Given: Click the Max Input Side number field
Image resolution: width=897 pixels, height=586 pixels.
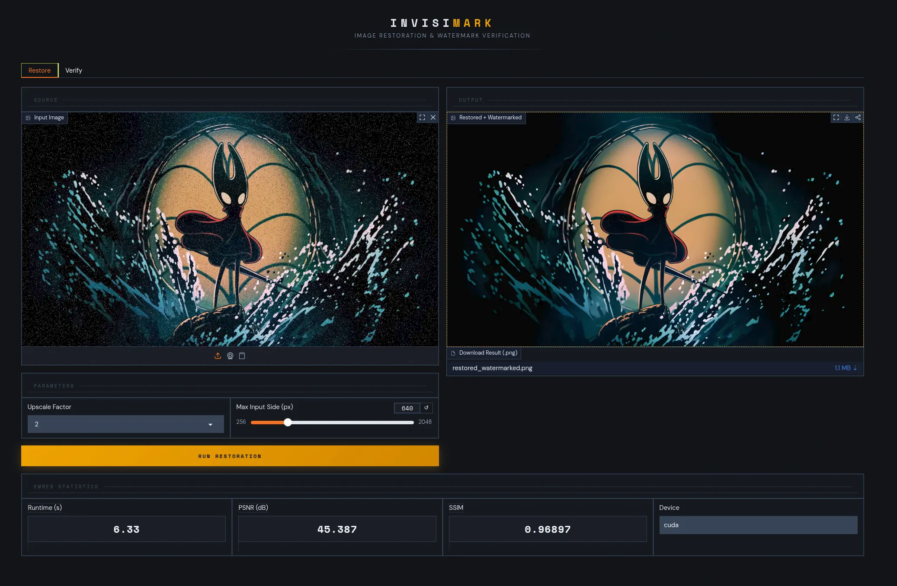Looking at the screenshot, I should coord(407,408).
